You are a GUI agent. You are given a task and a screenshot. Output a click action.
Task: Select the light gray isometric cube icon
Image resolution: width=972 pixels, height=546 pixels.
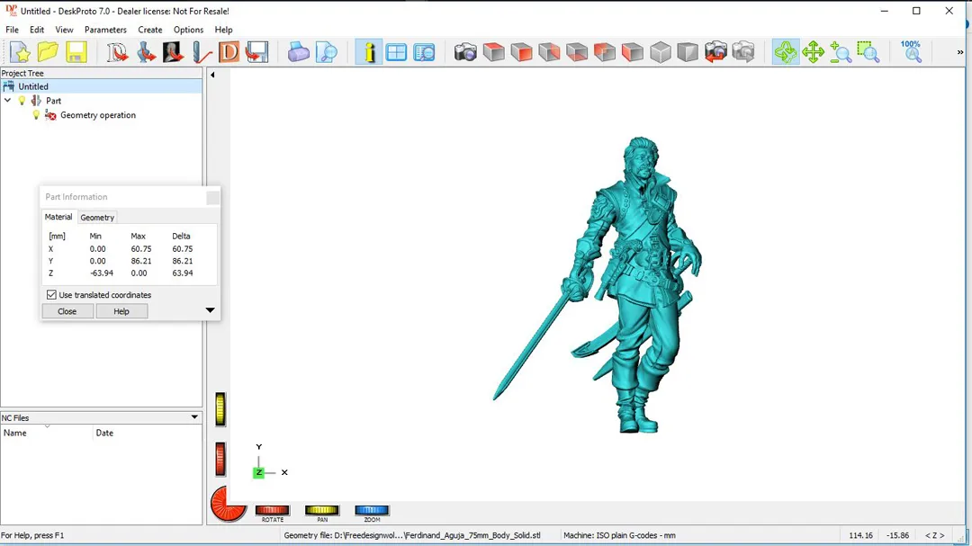coord(661,52)
